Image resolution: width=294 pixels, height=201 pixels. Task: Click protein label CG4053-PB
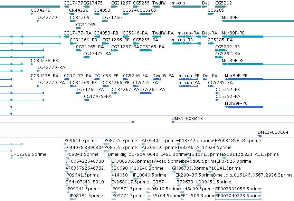(106, 76)
